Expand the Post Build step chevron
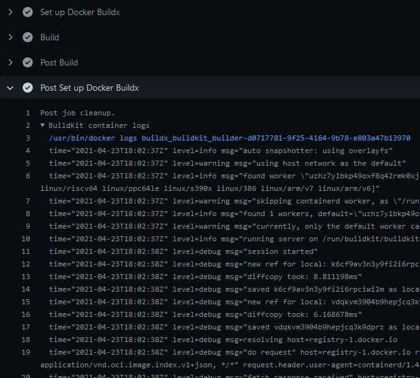Viewport: 420px width, 378px height. (x=10, y=62)
